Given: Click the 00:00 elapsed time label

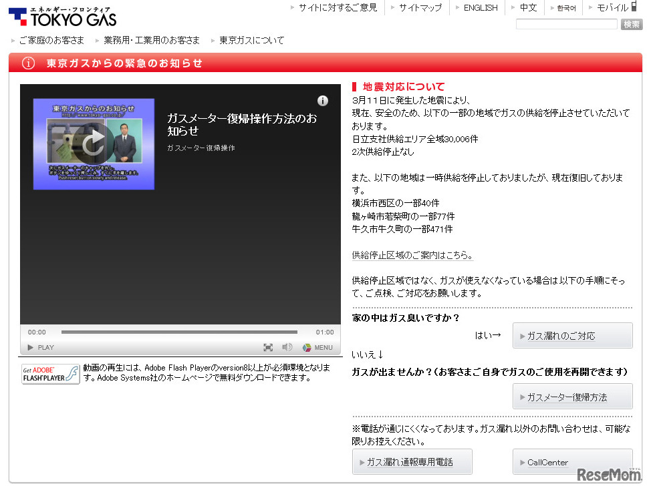Looking at the screenshot, I should point(37,332).
